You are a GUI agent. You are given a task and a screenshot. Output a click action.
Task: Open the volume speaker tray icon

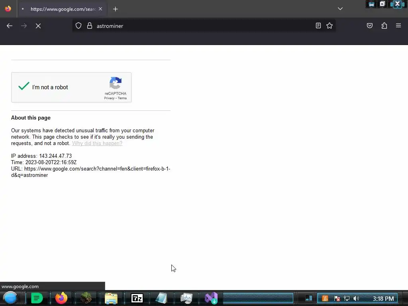[x=356, y=298]
